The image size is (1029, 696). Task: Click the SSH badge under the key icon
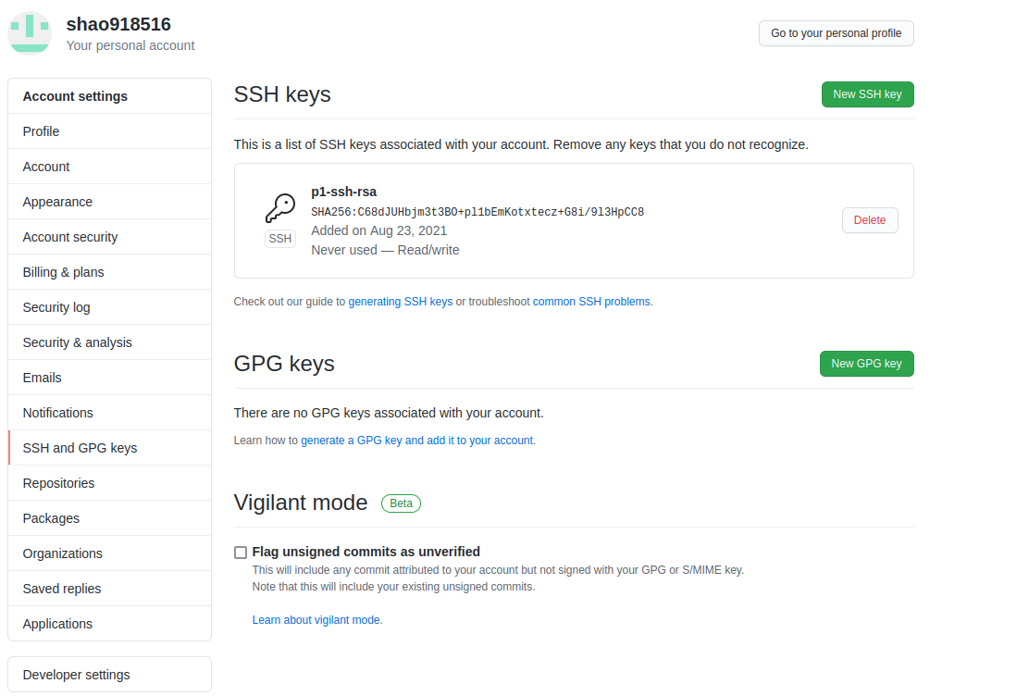[x=280, y=239]
